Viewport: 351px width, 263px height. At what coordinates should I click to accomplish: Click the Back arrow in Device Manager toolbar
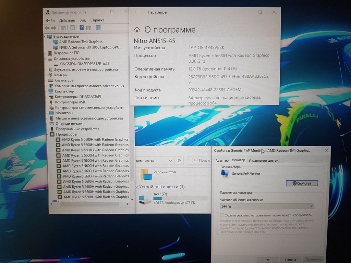47,28
